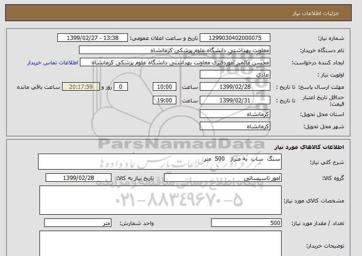Click the جزئیات اطلاعات نیاز header title
This screenshot has width=362, height=256.
[315, 13]
